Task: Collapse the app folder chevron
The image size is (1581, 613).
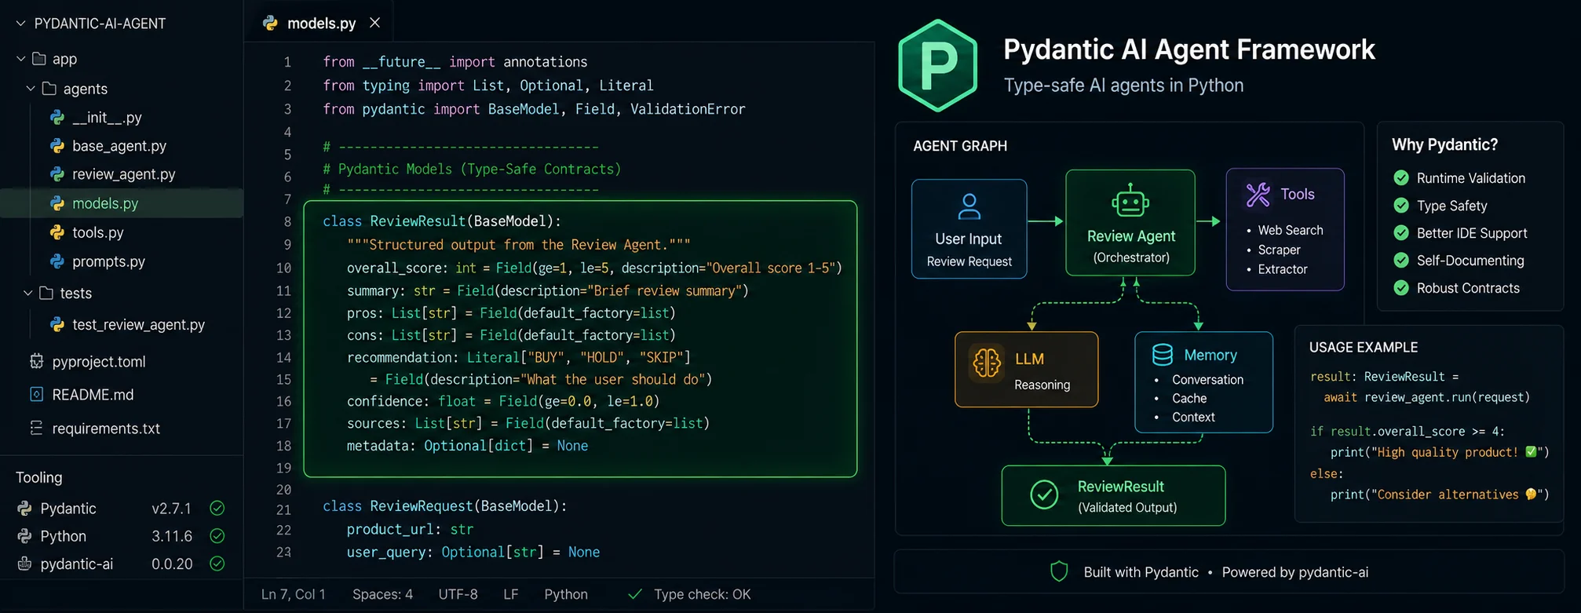Action: pos(20,59)
